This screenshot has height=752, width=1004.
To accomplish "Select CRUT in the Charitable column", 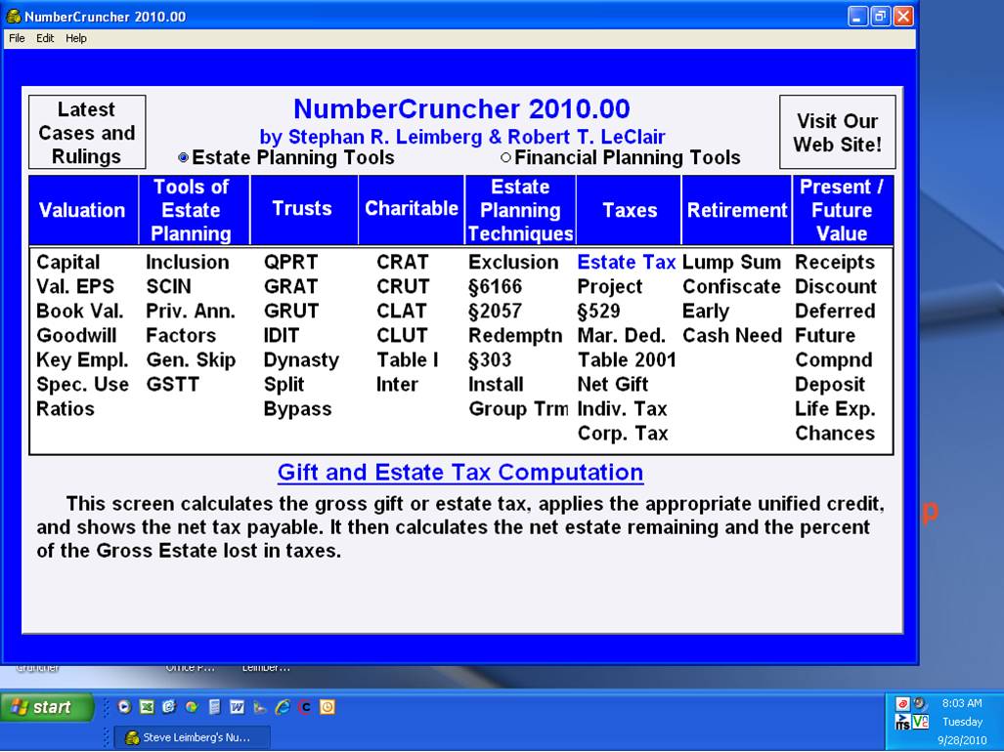I will (x=403, y=287).
